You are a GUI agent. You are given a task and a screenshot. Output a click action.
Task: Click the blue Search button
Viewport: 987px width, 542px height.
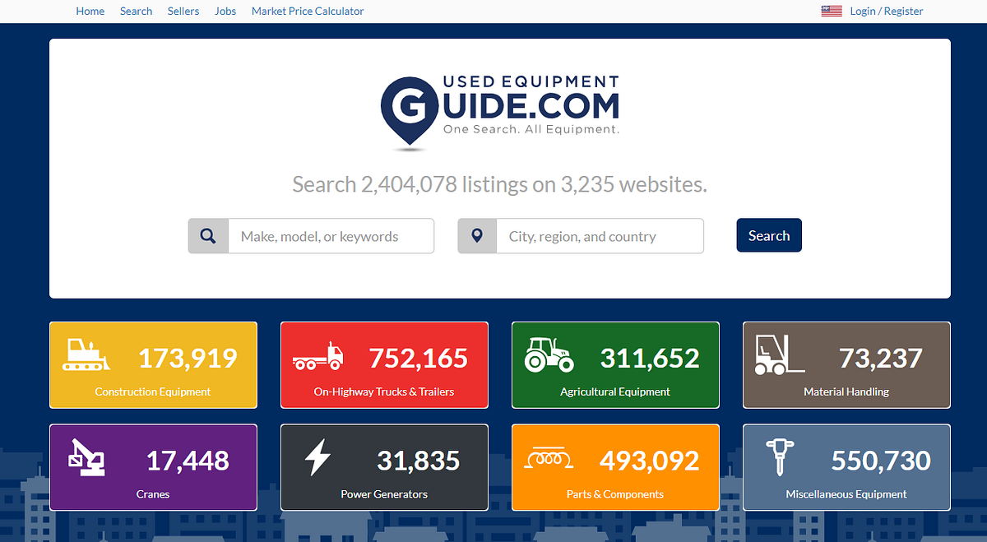[x=769, y=235]
